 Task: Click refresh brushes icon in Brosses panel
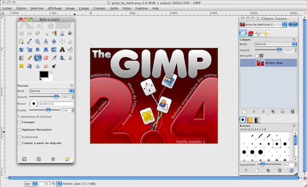click(x=292, y=170)
